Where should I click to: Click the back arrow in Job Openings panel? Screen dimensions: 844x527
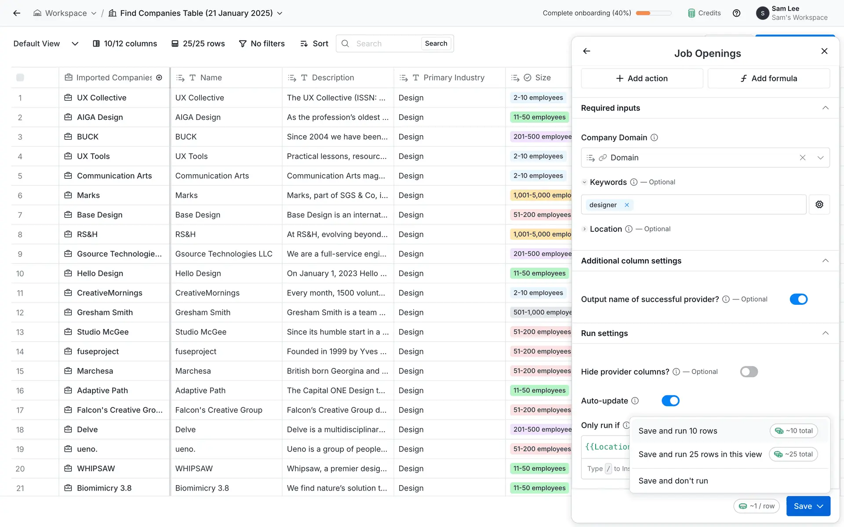(586, 51)
